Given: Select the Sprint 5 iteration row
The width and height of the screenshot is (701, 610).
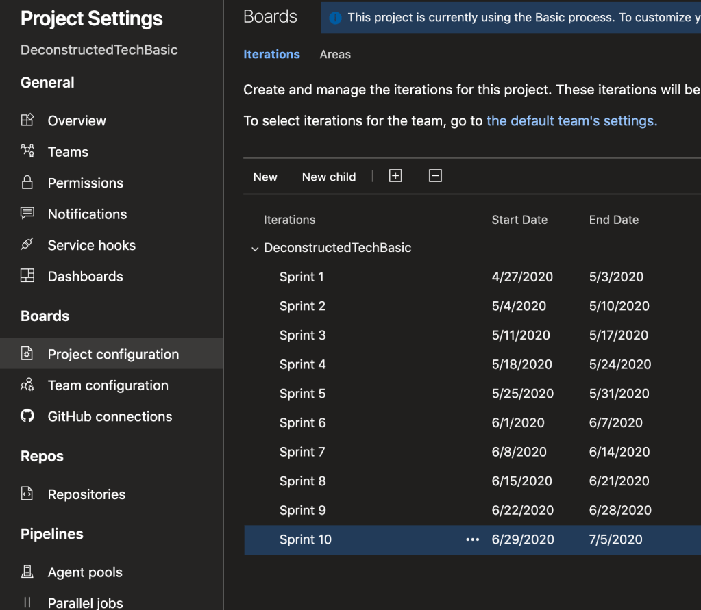Looking at the screenshot, I should 302,394.
